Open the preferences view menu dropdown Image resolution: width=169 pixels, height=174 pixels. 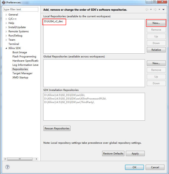tap(163, 9)
